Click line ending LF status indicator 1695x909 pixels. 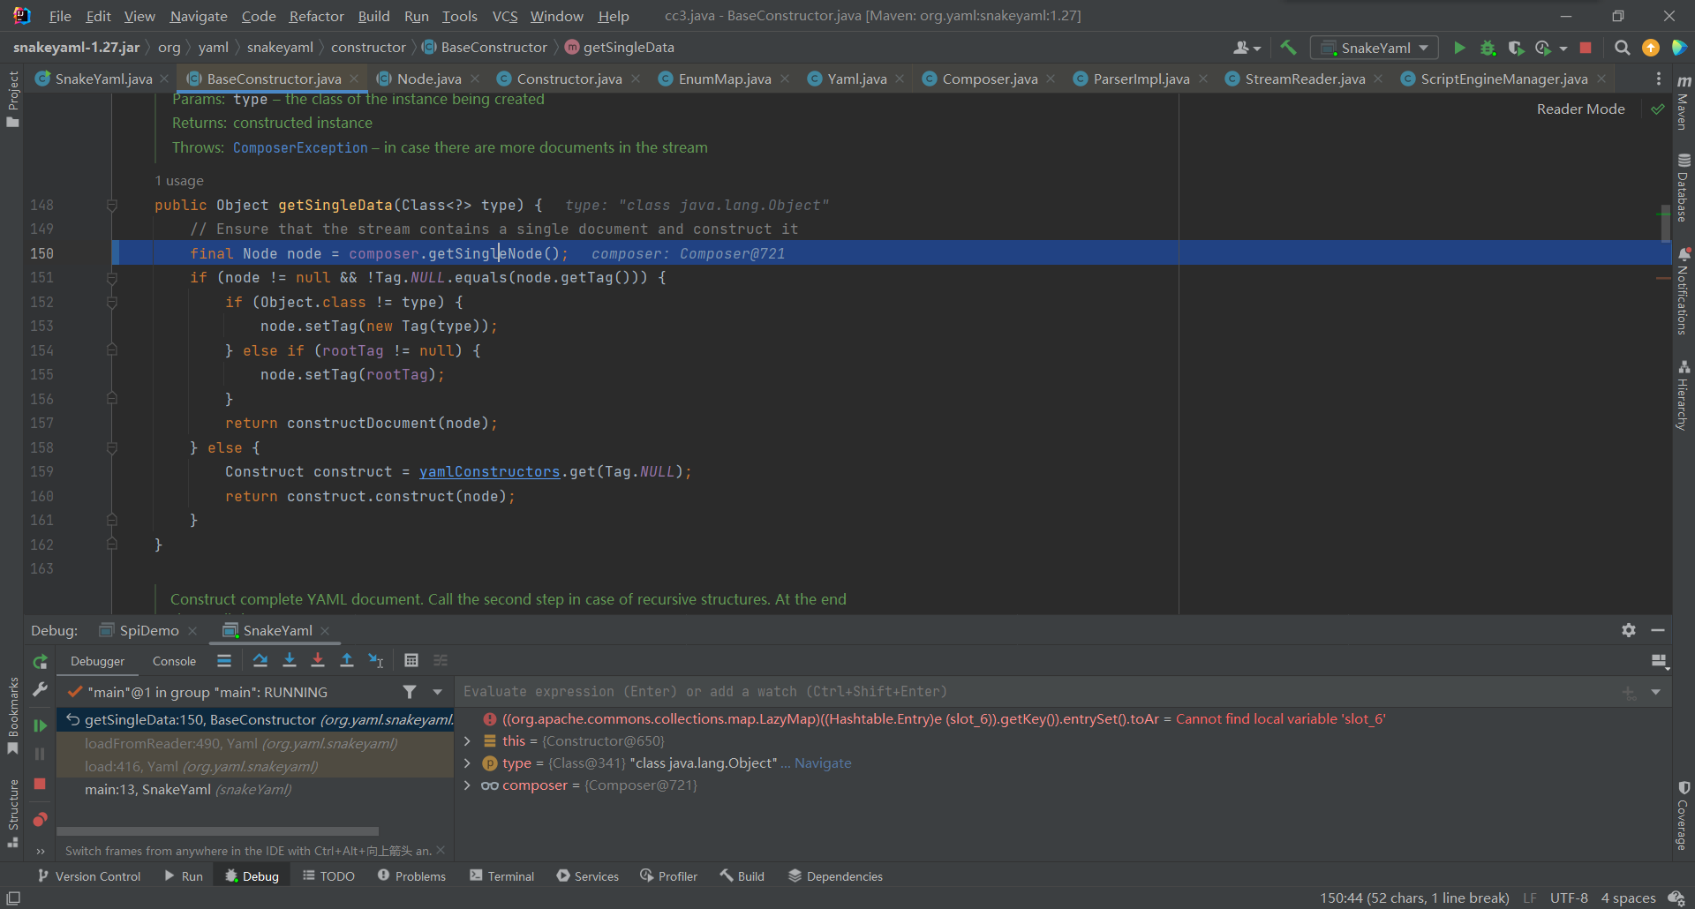[1529, 898]
